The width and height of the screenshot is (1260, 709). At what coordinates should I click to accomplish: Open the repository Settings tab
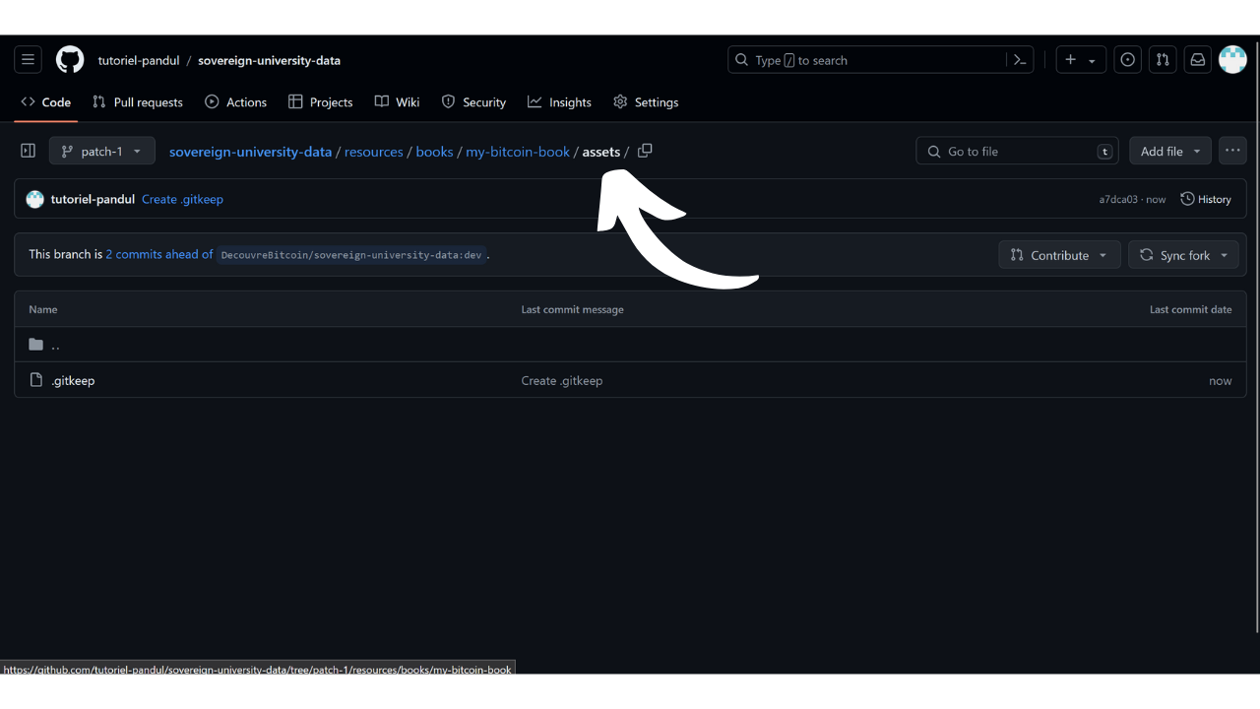click(x=646, y=102)
